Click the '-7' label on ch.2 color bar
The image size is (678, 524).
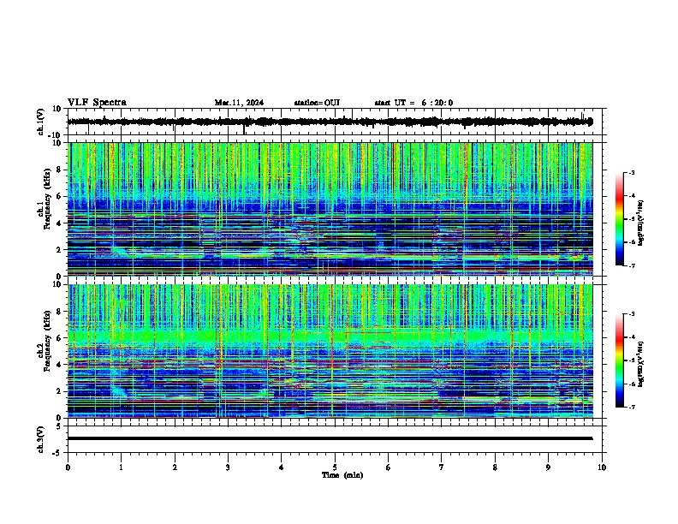pos(632,407)
